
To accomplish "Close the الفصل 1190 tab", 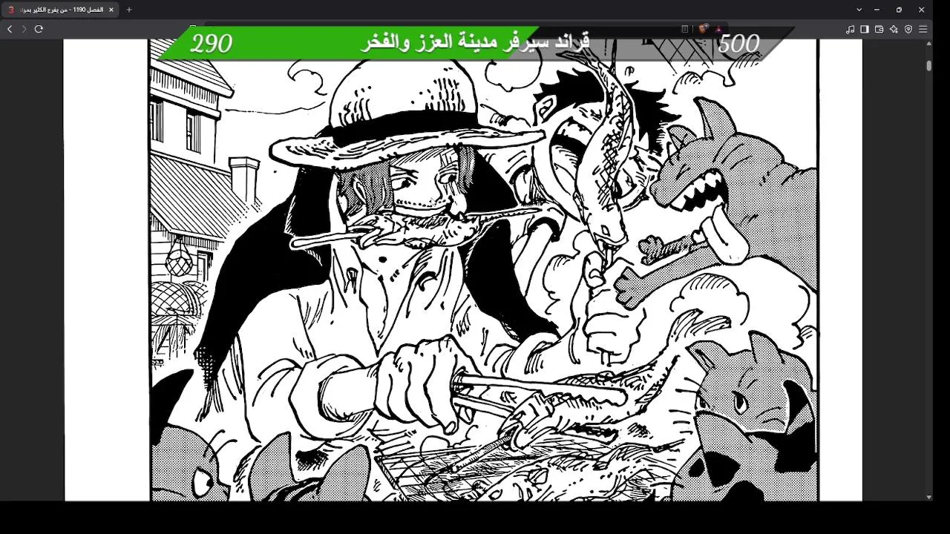I will tap(111, 10).
